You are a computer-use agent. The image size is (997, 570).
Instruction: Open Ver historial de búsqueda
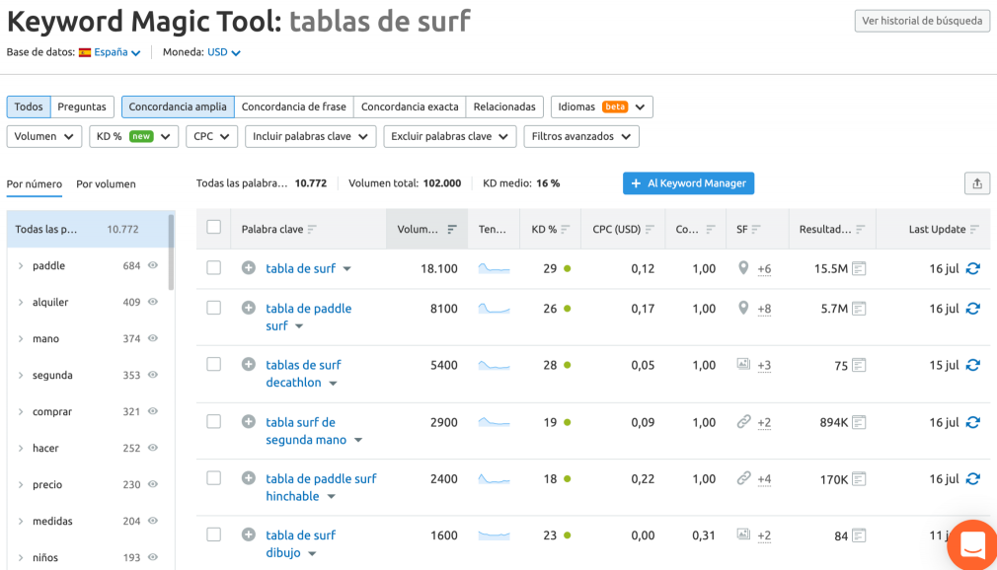pos(922,21)
